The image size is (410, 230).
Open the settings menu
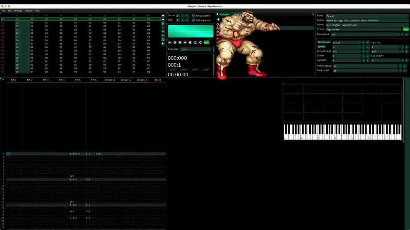pos(18,11)
